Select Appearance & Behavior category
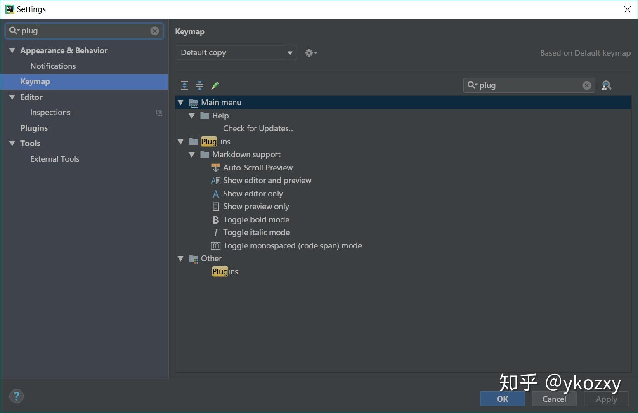The height and width of the screenshot is (413, 638). 64,51
